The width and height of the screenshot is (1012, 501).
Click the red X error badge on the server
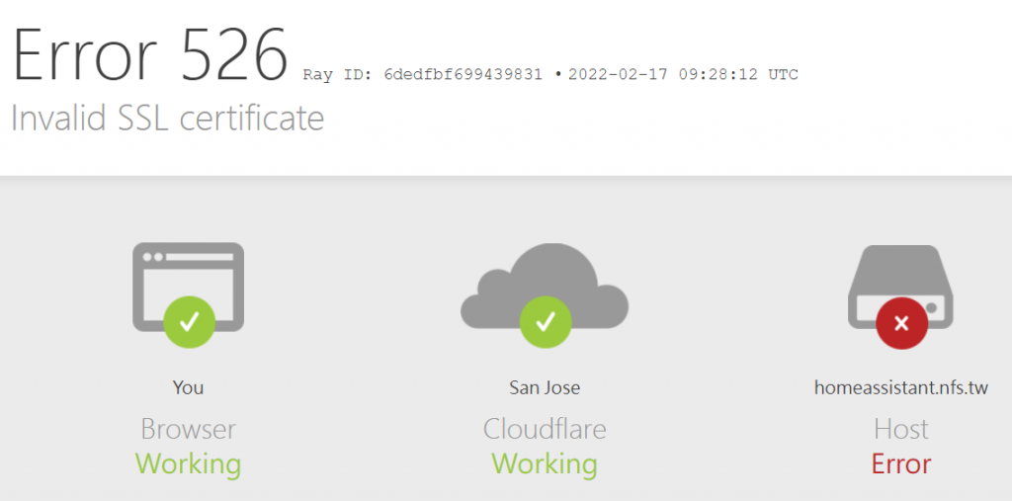pos(901,323)
